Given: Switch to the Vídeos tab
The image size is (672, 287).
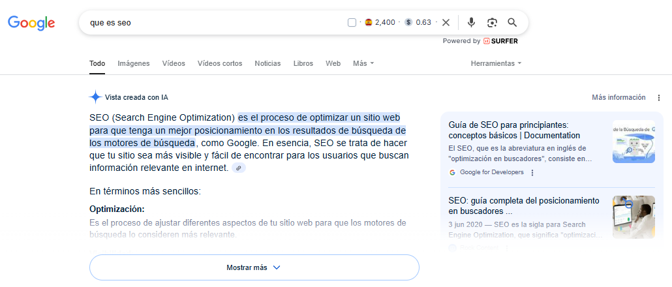Looking at the screenshot, I should (x=174, y=63).
